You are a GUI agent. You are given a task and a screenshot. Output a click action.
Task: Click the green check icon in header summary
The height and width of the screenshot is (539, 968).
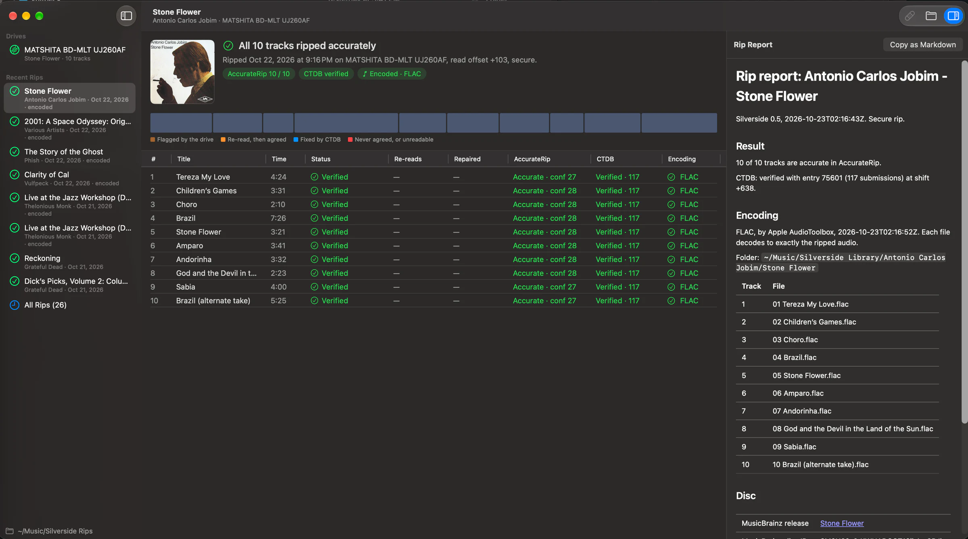click(228, 46)
